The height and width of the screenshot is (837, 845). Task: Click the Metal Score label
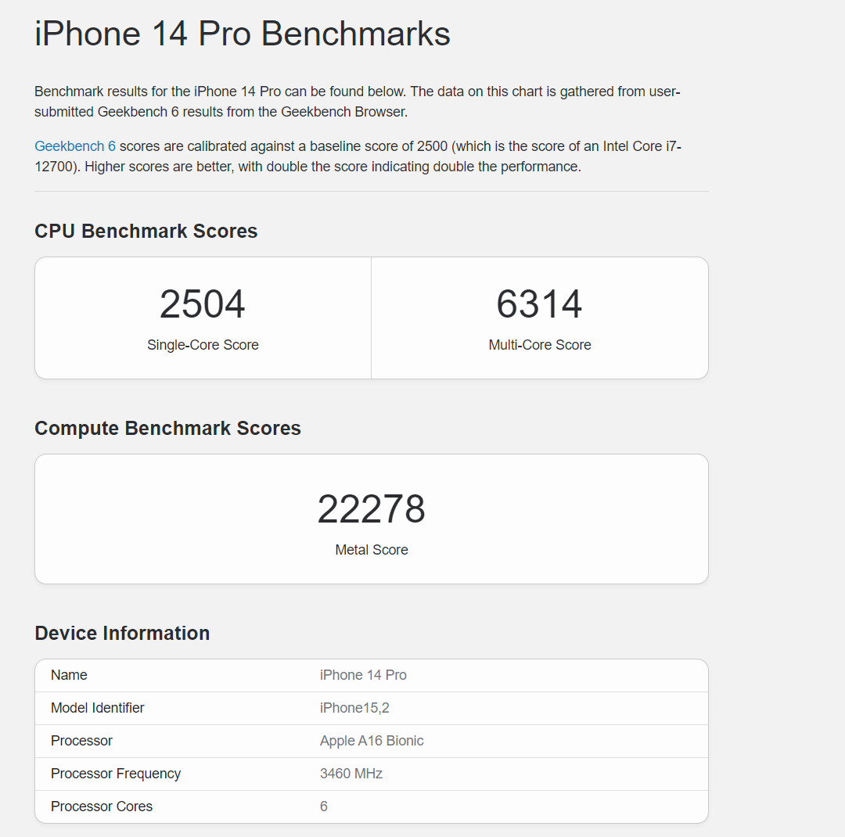point(372,550)
